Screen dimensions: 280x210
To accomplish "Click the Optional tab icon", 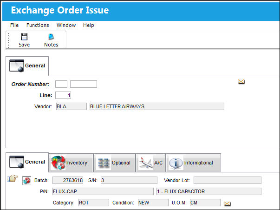I will (x=104, y=163).
